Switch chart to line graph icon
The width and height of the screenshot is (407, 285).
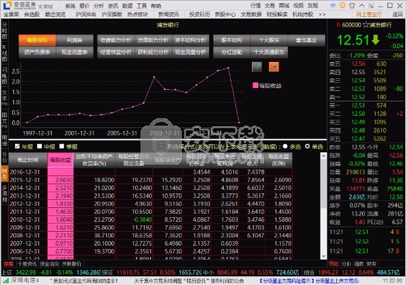pyautogui.click(x=274, y=67)
